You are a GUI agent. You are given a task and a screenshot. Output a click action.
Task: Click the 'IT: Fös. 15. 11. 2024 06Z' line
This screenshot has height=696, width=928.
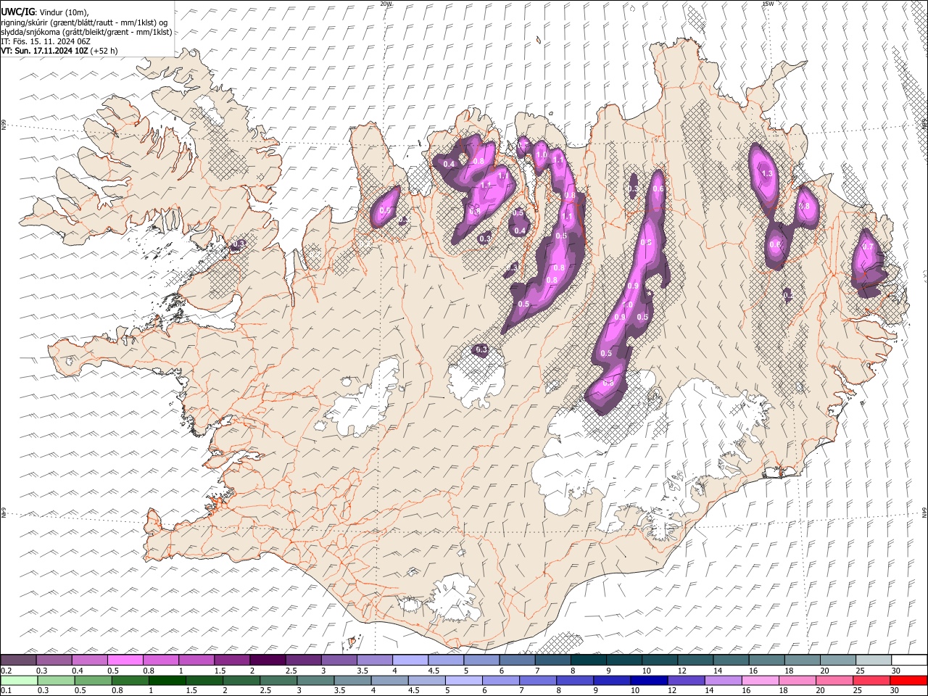pyautogui.click(x=46, y=41)
